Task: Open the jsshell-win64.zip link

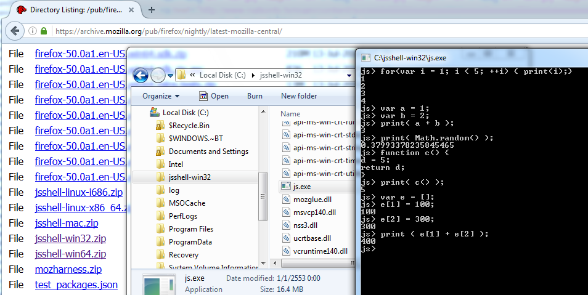Action: coord(70,254)
